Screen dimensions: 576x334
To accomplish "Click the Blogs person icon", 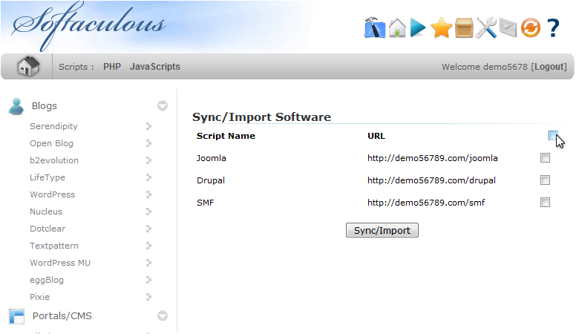I will click(x=16, y=106).
